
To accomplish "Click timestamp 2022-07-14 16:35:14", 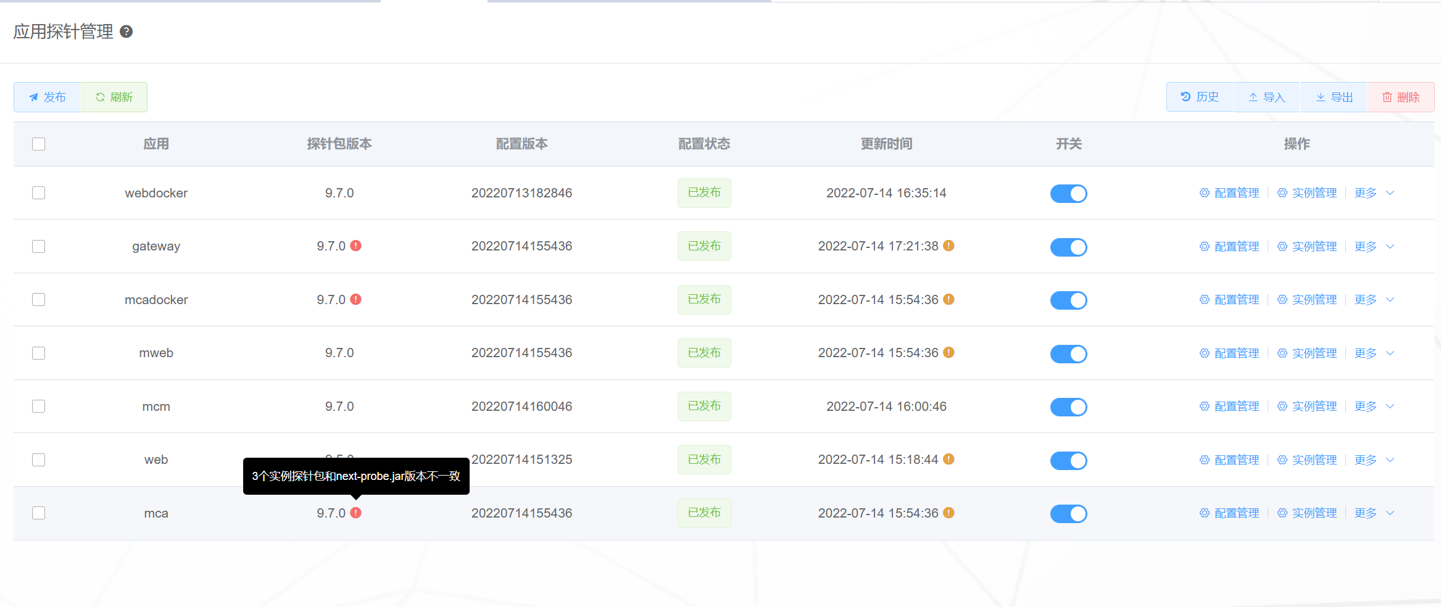I will [x=886, y=193].
